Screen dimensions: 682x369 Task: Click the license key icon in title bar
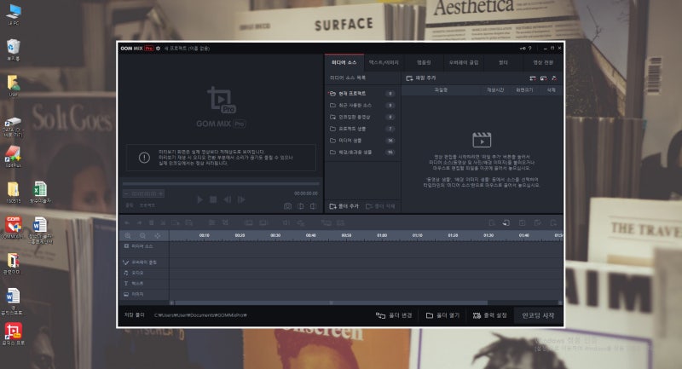pyautogui.click(x=523, y=49)
